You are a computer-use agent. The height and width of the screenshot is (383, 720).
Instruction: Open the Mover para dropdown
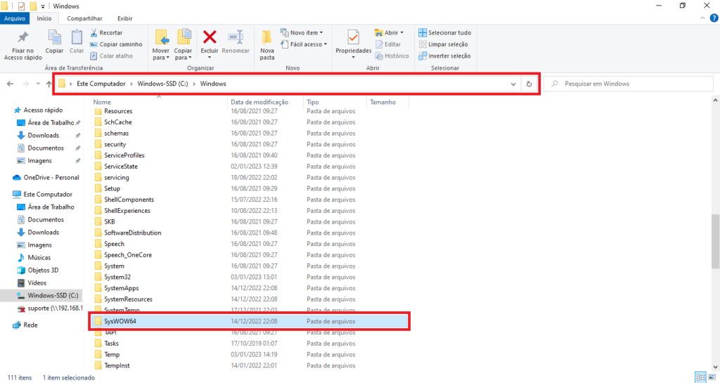tap(161, 54)
